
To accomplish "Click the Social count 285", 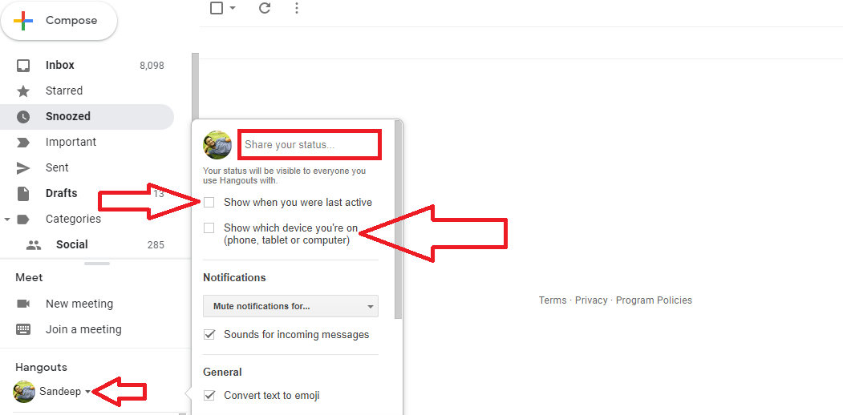I will [156, 245].
